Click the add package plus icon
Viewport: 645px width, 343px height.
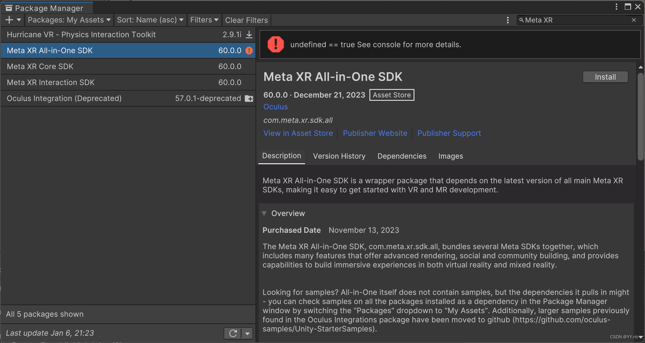point(8,20)
